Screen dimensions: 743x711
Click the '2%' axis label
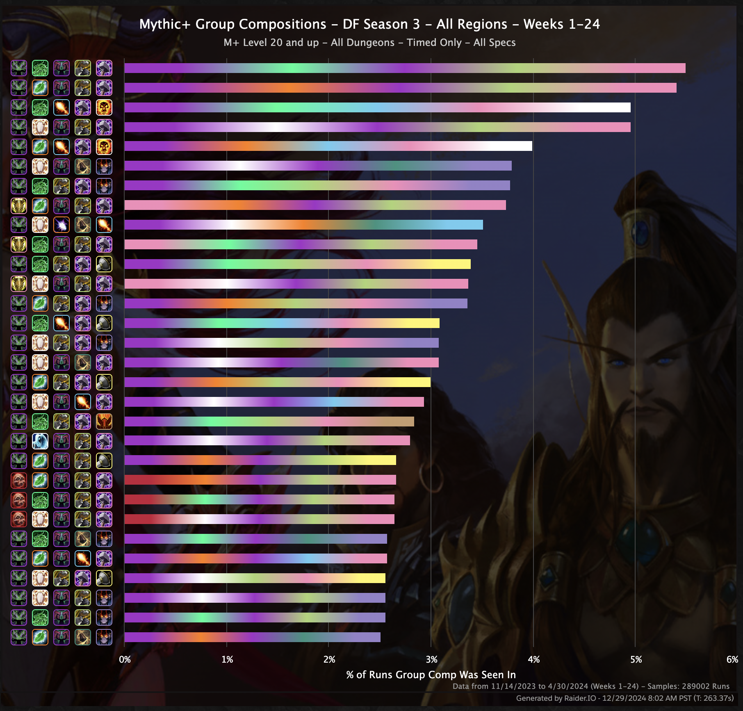coord(329,660)
